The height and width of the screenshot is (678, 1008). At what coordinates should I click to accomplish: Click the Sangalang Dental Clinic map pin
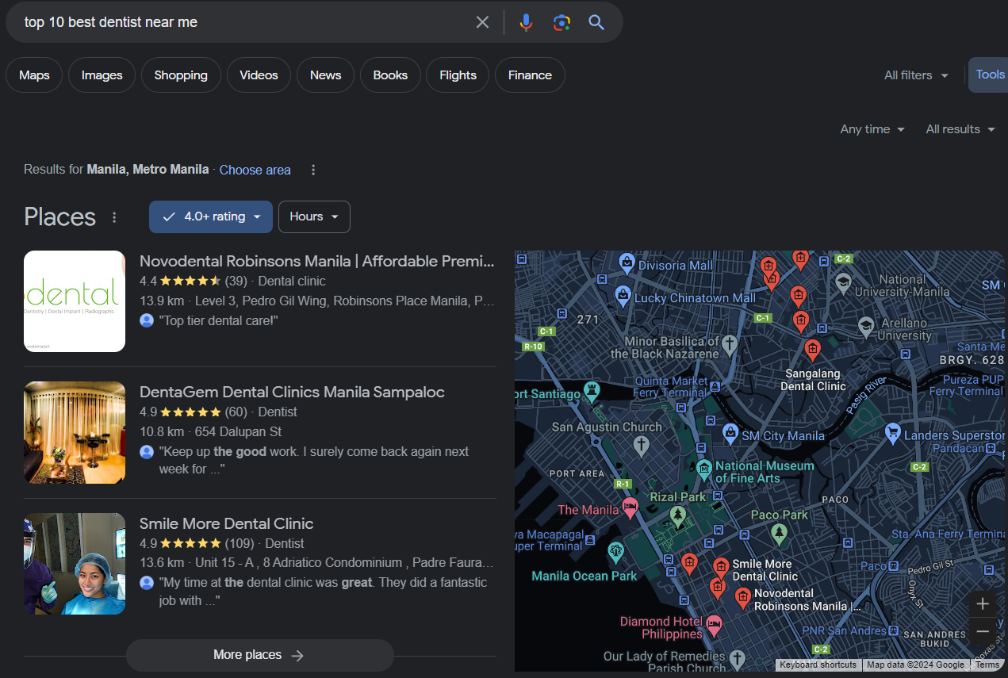(x=812, y=349)
